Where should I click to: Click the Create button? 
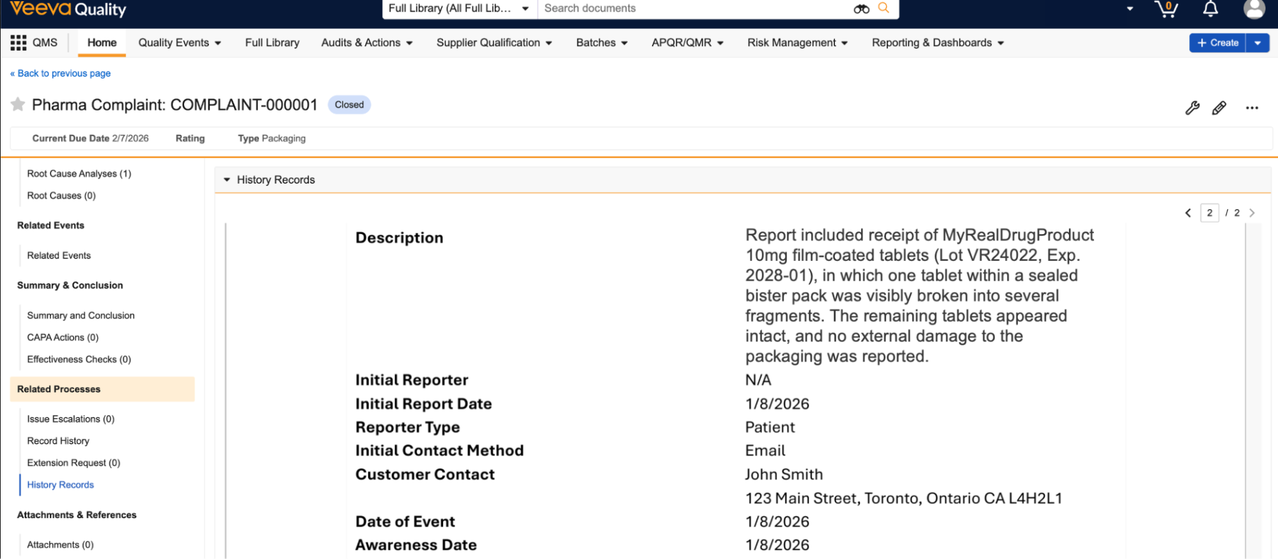[1217, 43]
